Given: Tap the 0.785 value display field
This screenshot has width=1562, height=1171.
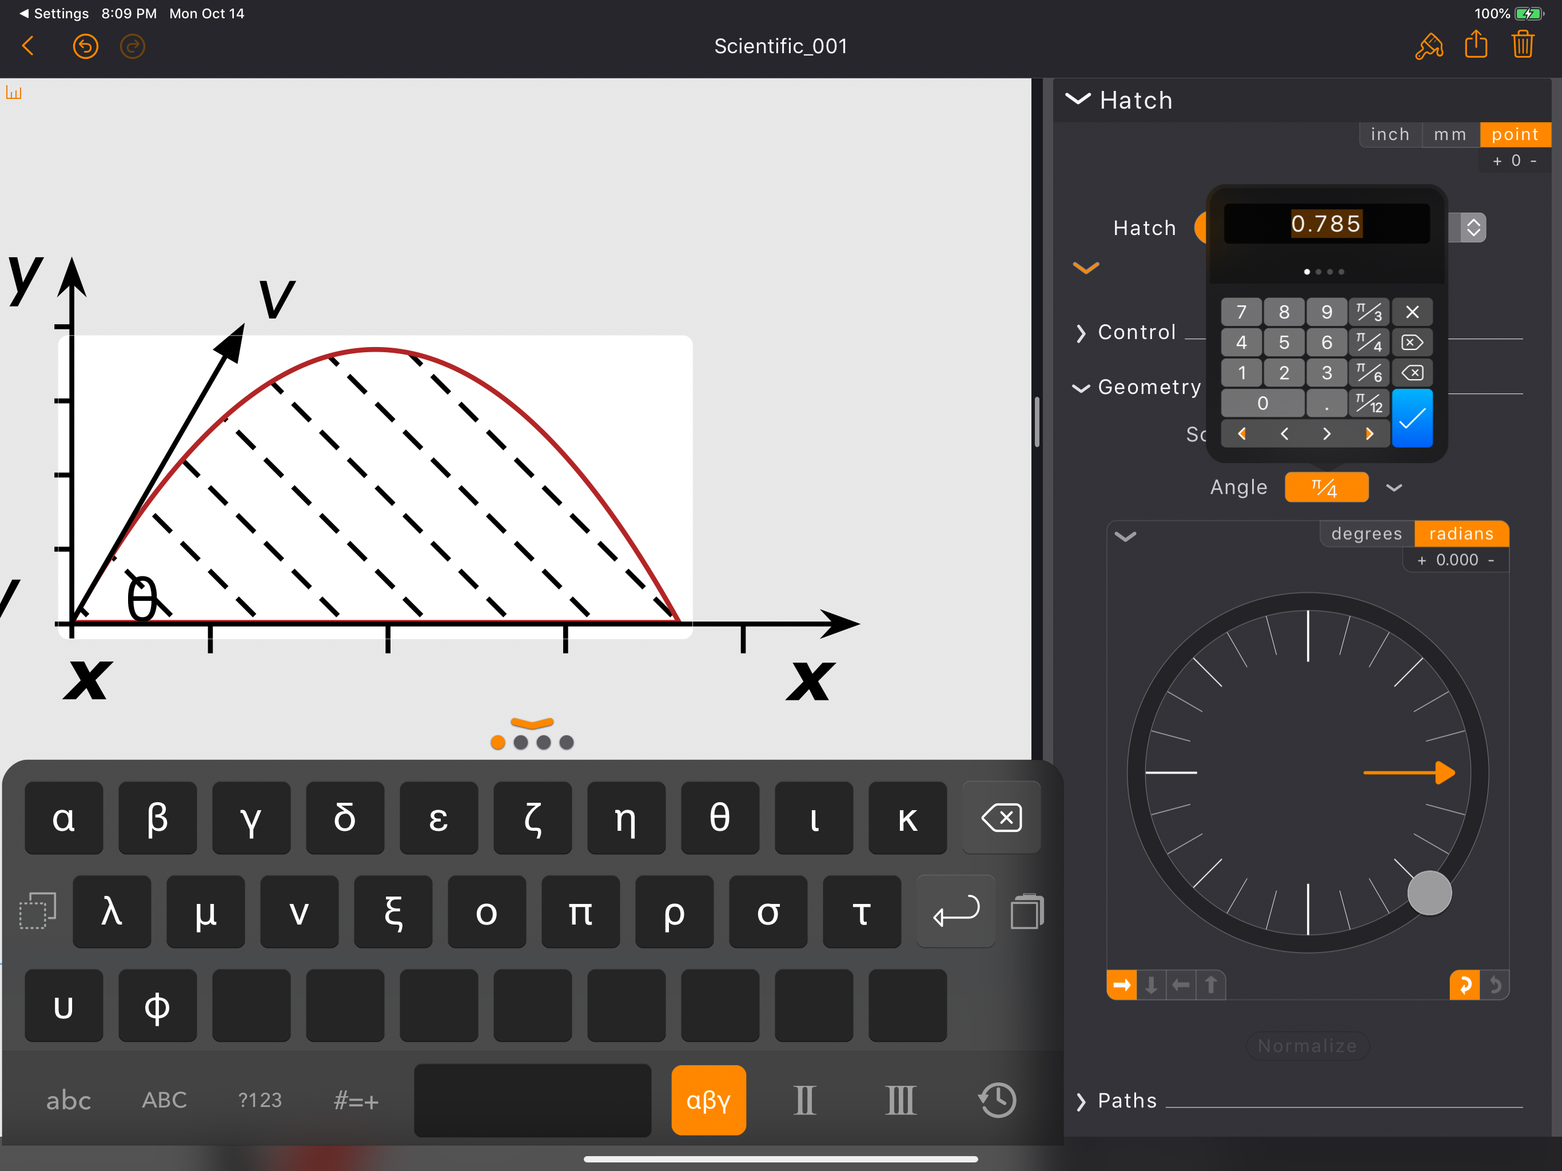Looking at the screenshot, I should tap(1326, 224).
